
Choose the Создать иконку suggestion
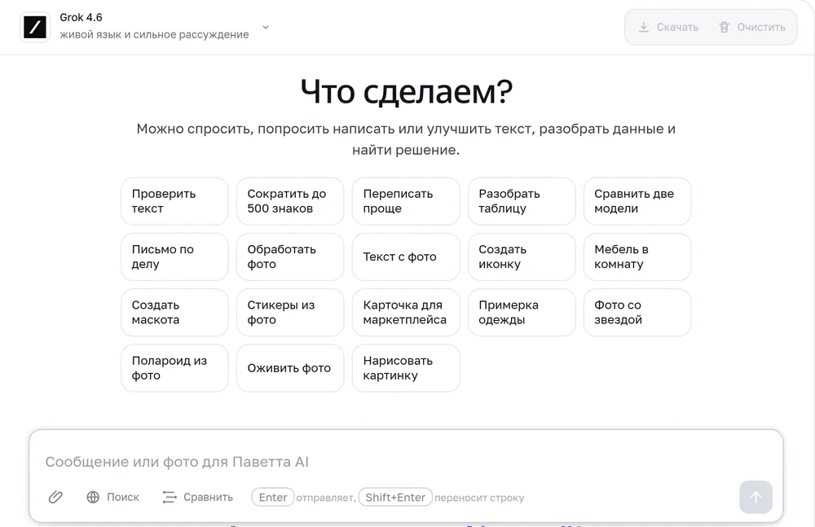click(x=522, y=257)
